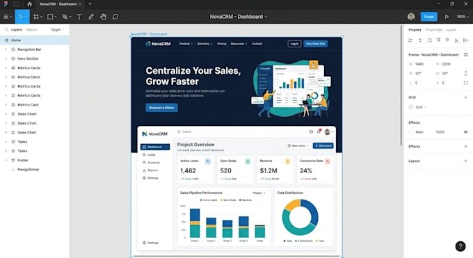Toggle constrain proportions link icon
This screenshot has width=473, height=258.
466,73
